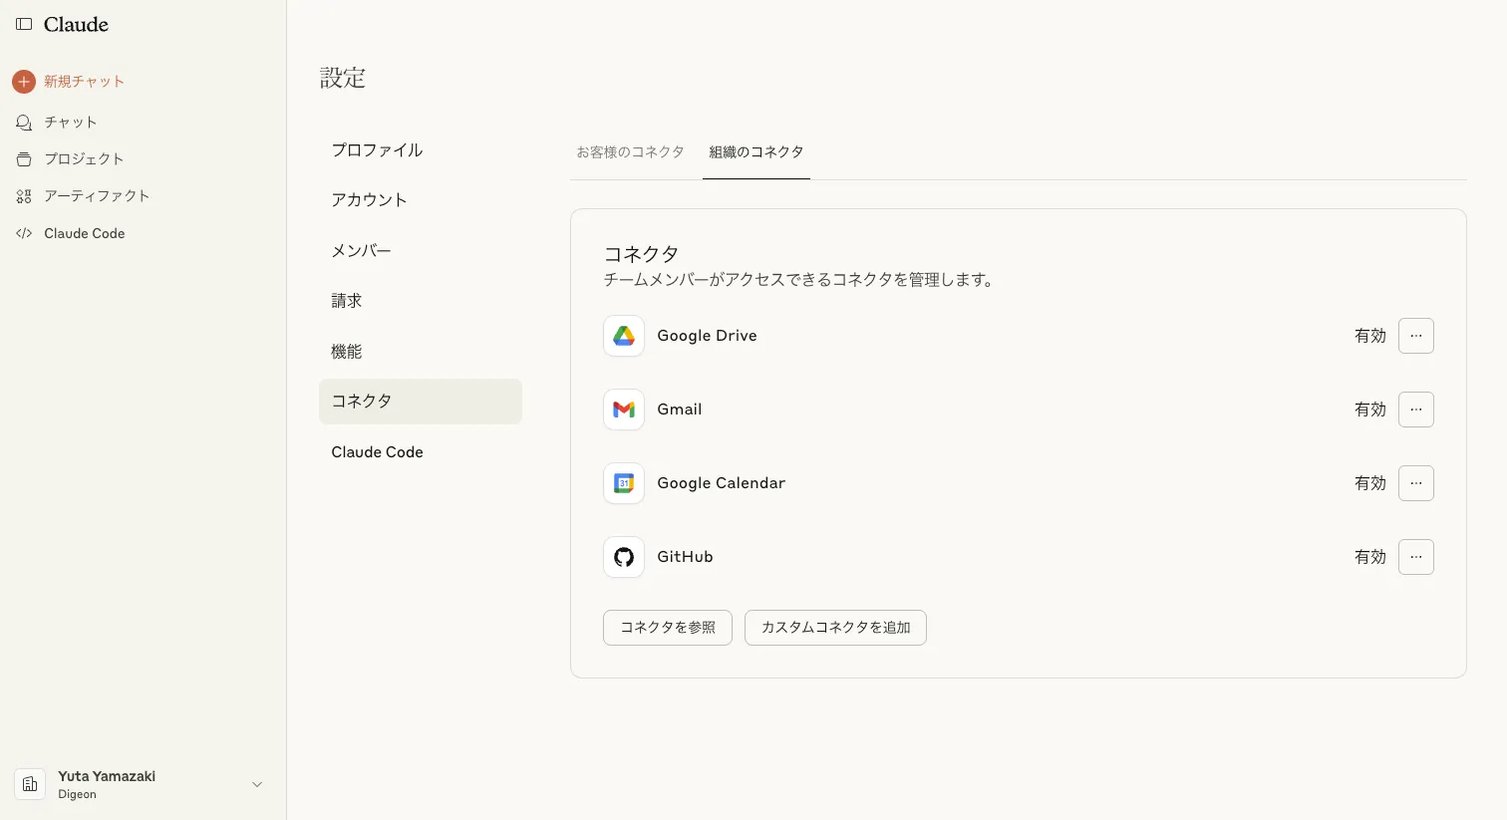
Task: Click the Google Drive connector icon
Action: (624, 336)
